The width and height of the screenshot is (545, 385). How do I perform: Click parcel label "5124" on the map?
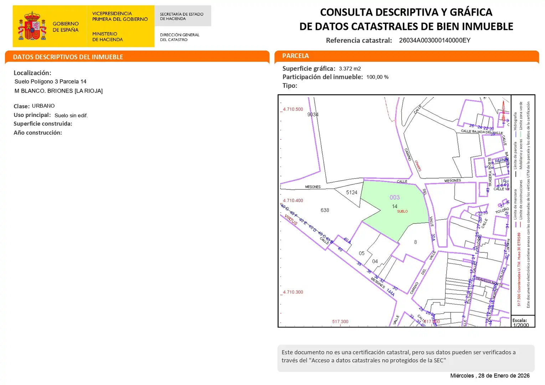point(352,192)
